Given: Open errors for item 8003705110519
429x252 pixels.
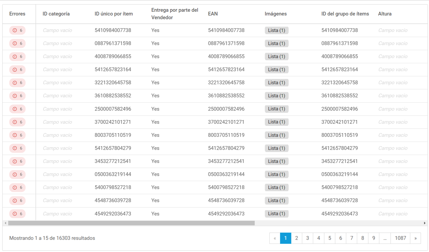Looking at the screenshot, I should 17,135.
